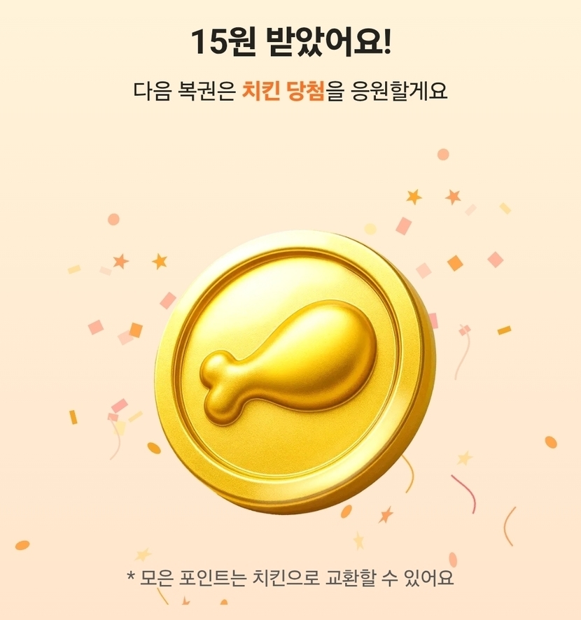Click the '다음 복권은' subtitle line
581x620 pixels.
(184, 92)
